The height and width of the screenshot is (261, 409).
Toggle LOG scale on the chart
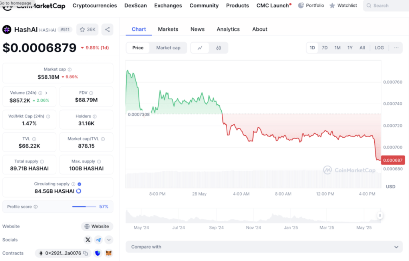(379, 48)
